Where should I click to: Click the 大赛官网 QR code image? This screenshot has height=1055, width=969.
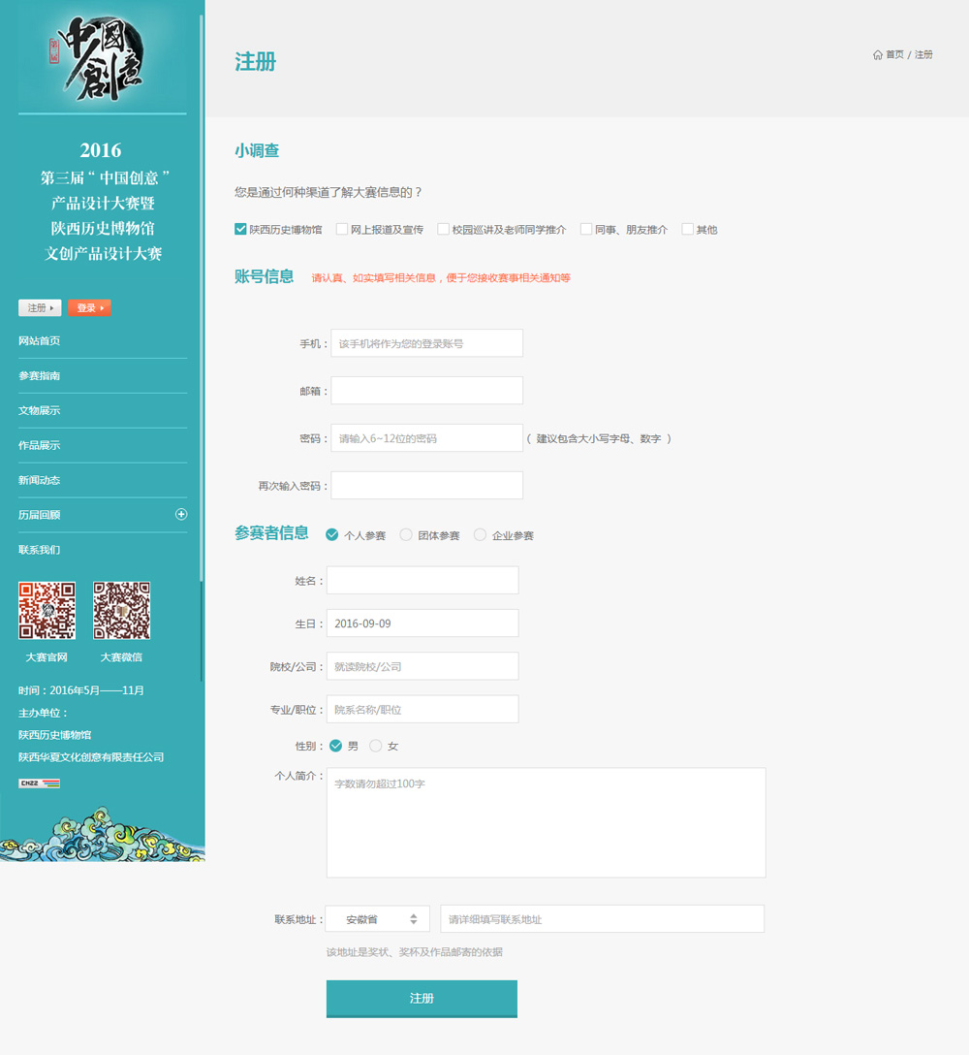(x=47, y=610)
